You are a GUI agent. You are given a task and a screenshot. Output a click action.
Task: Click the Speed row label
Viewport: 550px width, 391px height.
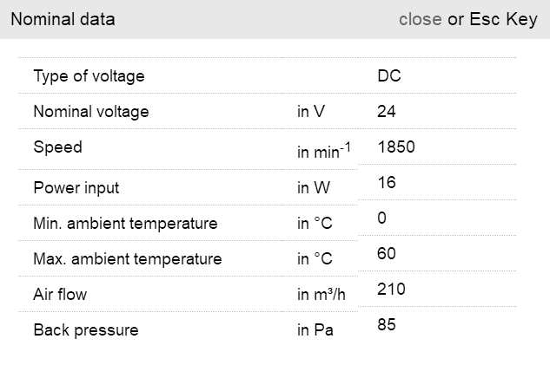point(57,147)
